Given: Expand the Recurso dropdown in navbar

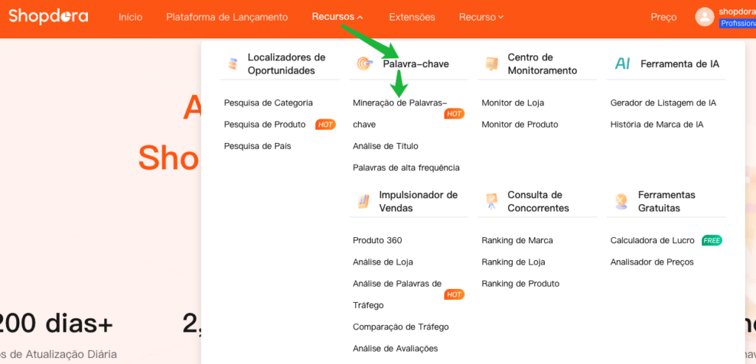Looking at the screenshot, I should pos(481,17).
